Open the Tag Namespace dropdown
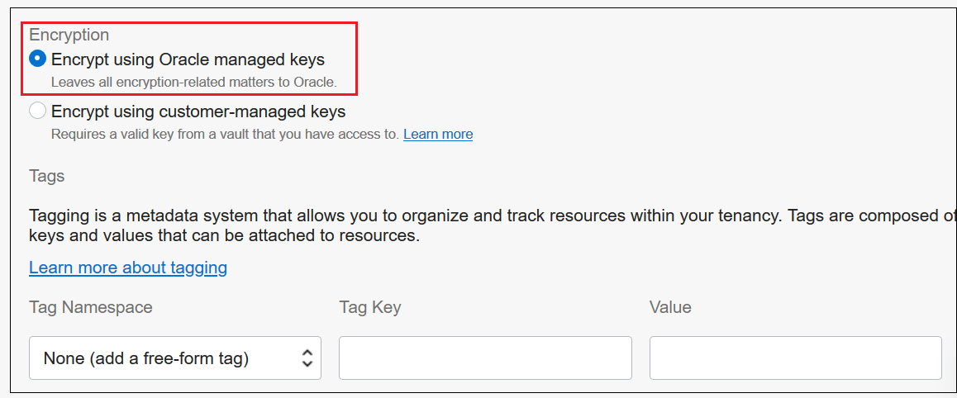 click(x=174, y=358)
